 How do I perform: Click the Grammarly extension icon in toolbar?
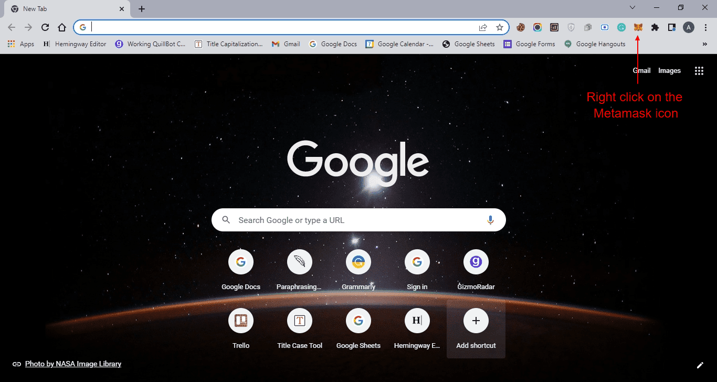621,27
